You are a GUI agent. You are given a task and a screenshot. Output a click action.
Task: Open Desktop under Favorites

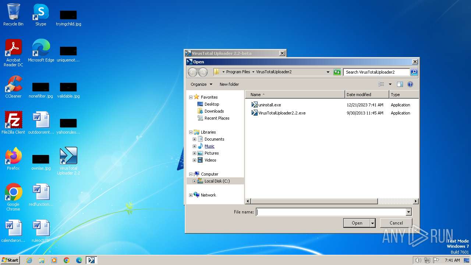point(212,104)
